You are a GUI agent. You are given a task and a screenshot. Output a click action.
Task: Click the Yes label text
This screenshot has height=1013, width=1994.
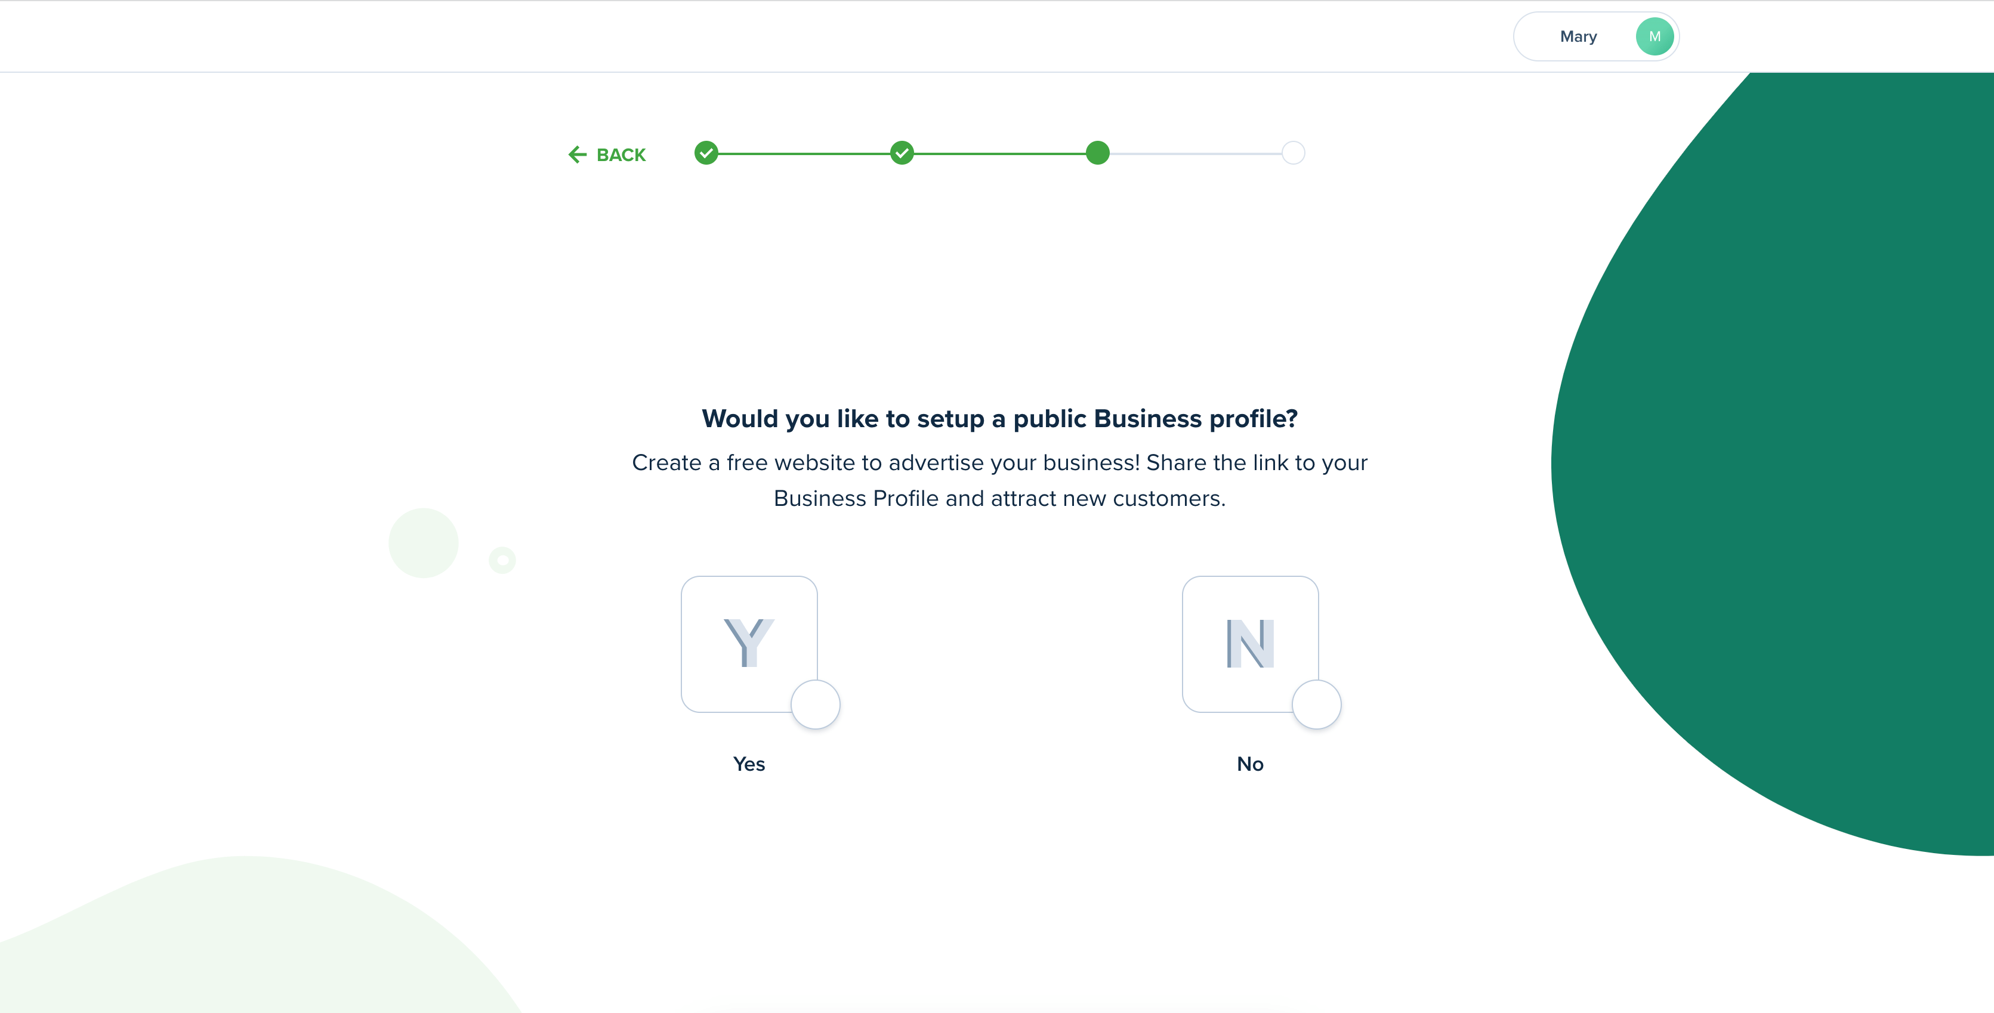click(749, 764)
